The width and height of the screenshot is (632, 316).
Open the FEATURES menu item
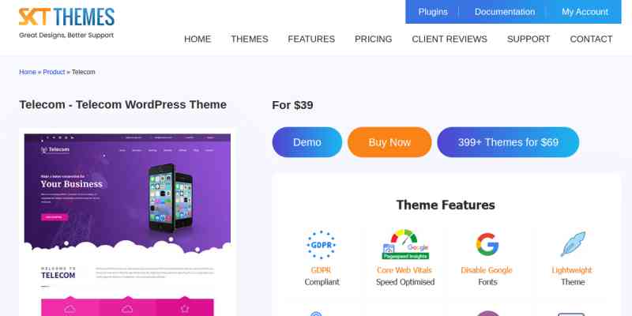click(x=311, y=39)
